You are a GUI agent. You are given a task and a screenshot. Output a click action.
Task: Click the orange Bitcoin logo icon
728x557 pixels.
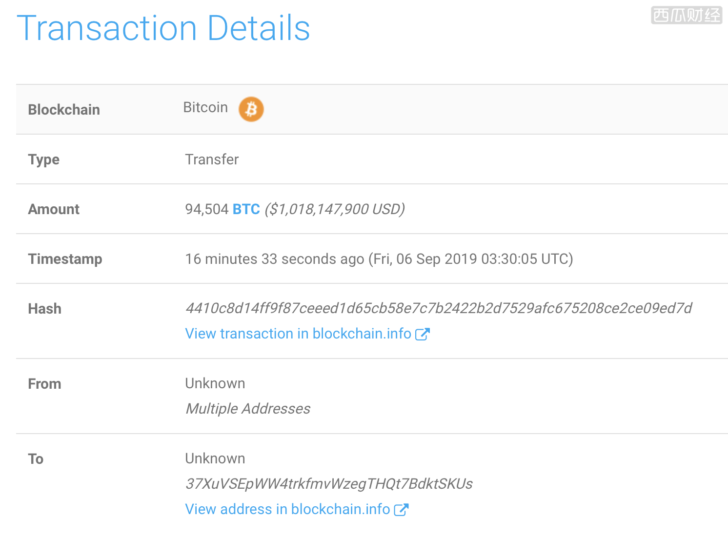click(251, 109)
